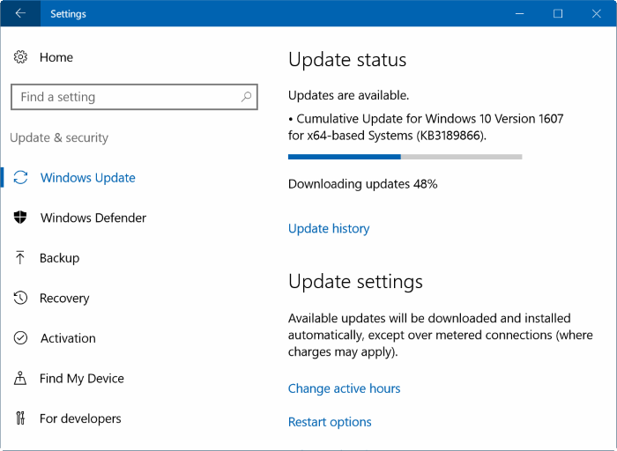Viewport: 617px width, 451px height.
Task: Click the Activation checkmark circle icon
Action: tap(20, 337)
